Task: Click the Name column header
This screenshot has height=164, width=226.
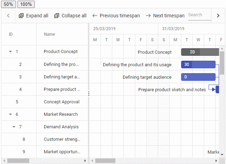Action: click(49, 34)
